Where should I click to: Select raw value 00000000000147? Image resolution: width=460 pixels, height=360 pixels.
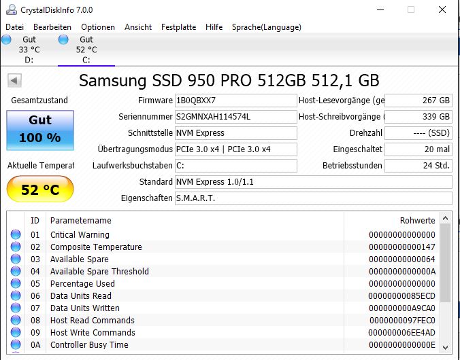402,247
